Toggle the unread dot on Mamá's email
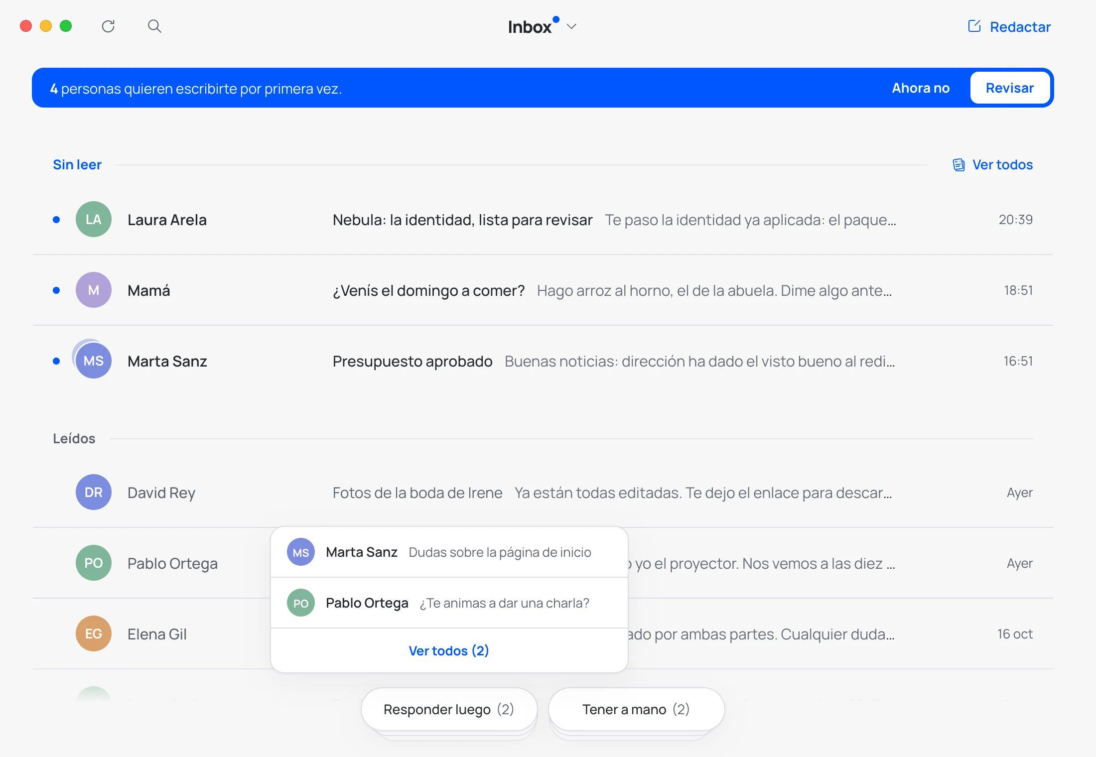The width and height of the screenshot is (1096, 757). [56, 290]
